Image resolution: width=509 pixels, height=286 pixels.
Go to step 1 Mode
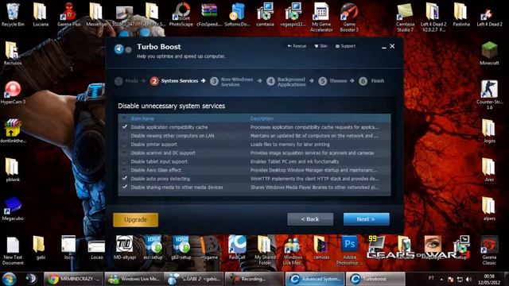point(126,81)
